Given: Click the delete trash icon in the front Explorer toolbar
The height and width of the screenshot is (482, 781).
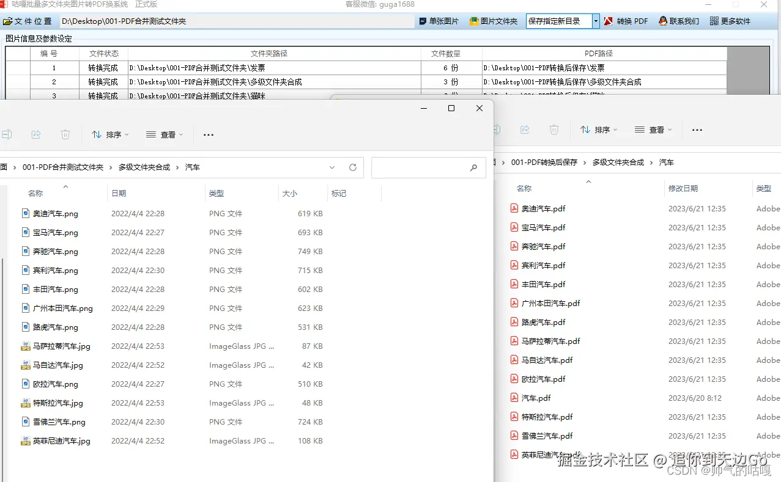Looking at the screenshot, I should [65, 134].
